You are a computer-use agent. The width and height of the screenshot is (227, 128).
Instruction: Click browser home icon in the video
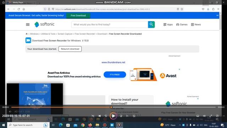pos(24,9)
